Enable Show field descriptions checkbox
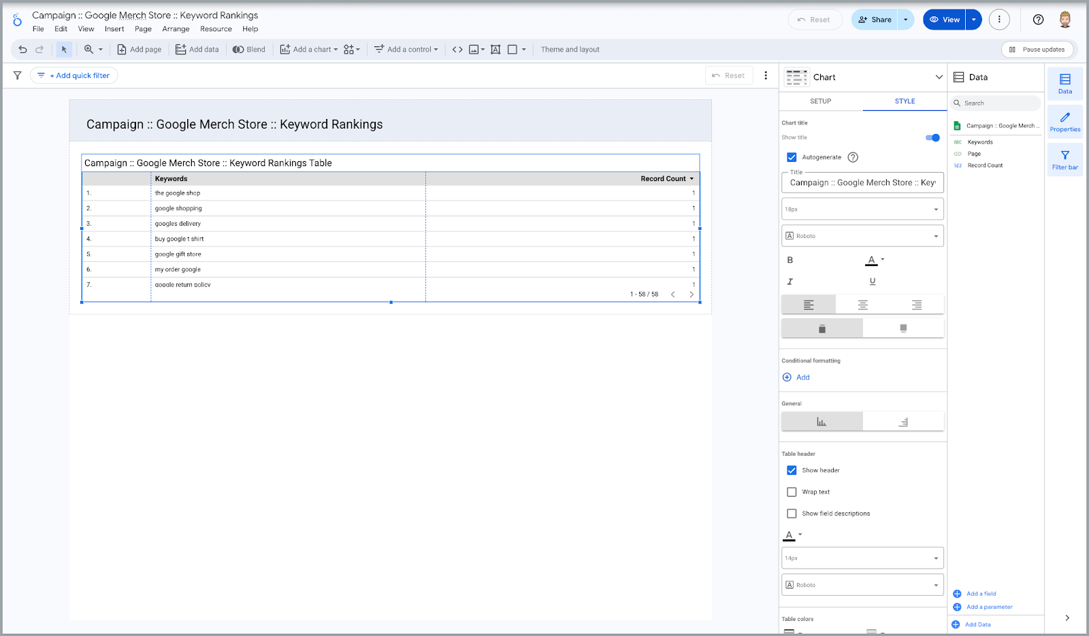 [792, 514]
